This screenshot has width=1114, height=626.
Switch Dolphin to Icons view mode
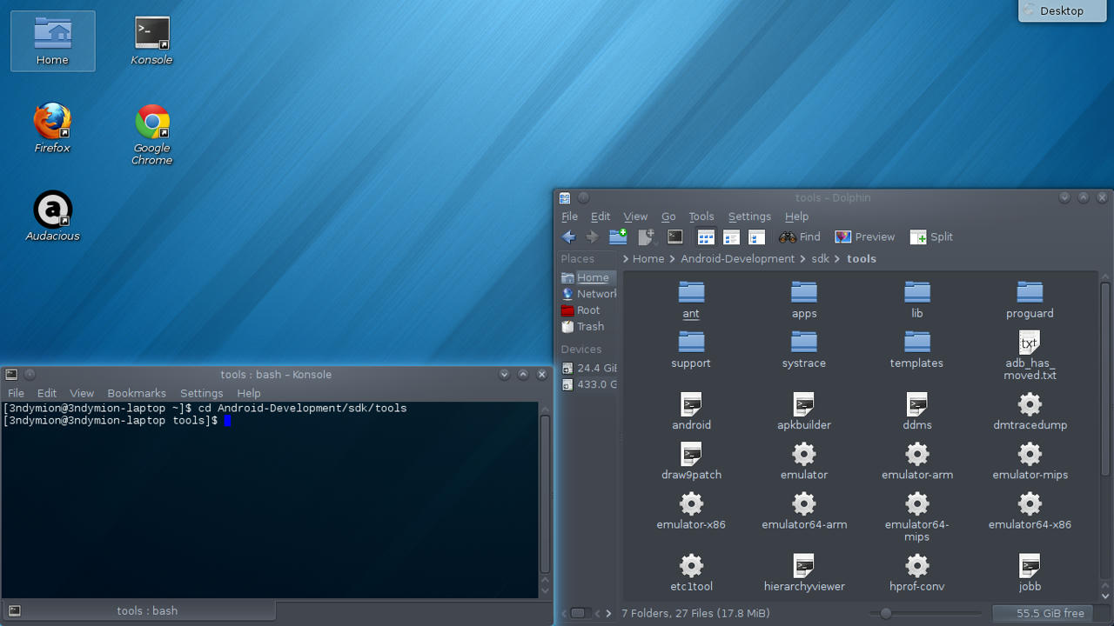tap(706, 236)
